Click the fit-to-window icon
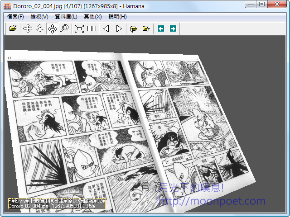Image resolution: width=290 pixels, height=217 pixels. pos(79,28)
